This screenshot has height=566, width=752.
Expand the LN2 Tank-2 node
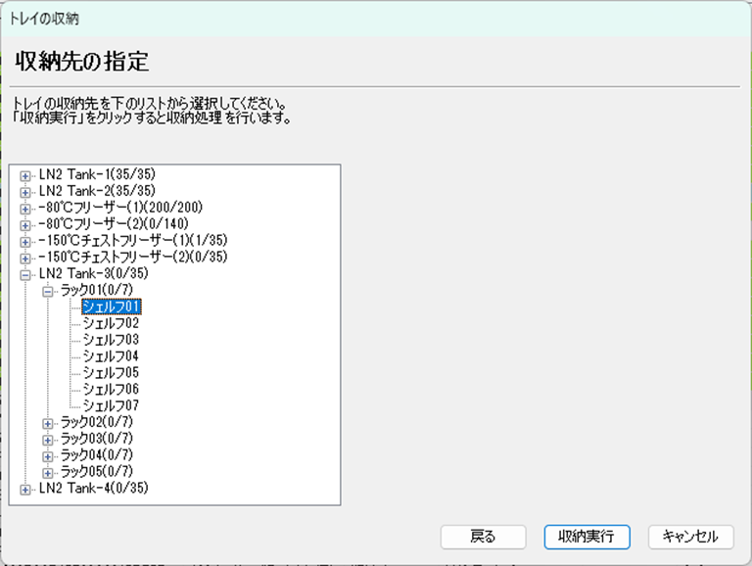tap(25, 191)
